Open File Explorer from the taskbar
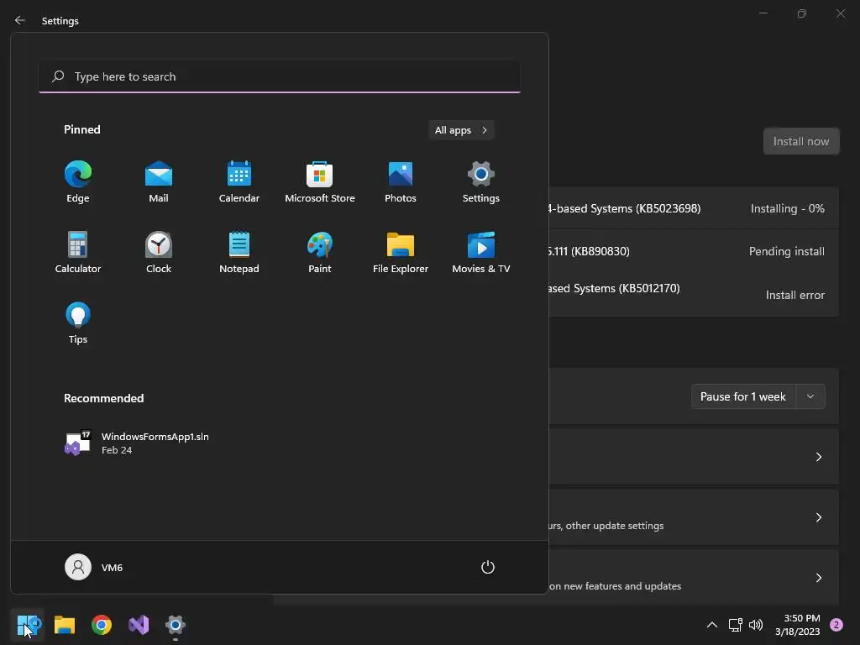This screenshot has width=860, height=645. click(x=65, y=625)
